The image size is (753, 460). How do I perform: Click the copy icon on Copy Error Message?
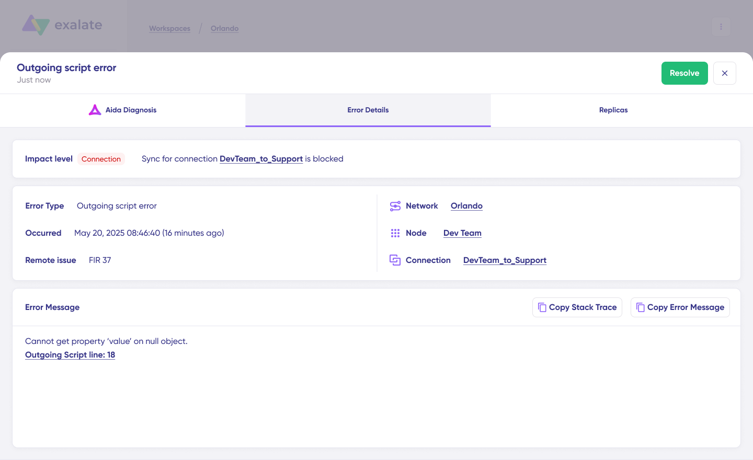(641, 307)
